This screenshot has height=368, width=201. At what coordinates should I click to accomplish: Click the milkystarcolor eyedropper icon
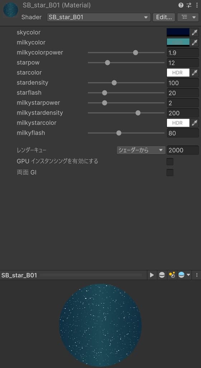(195, 123)
